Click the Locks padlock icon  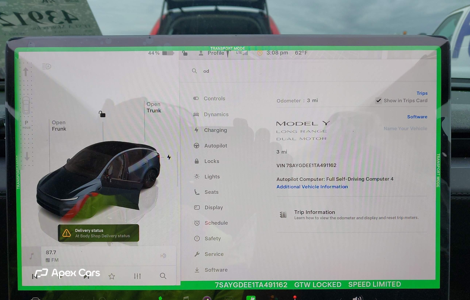click(197, 161)
